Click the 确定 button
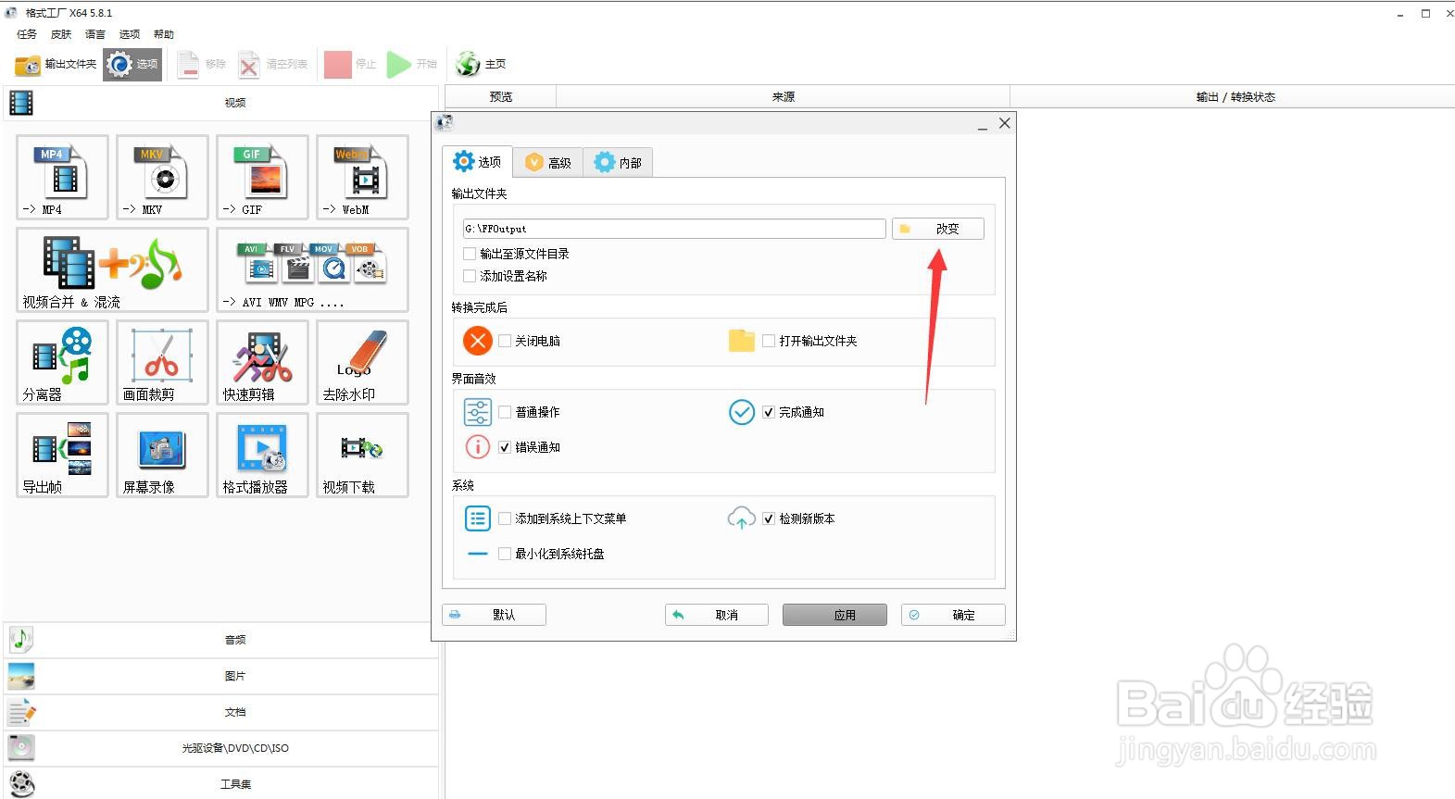This screenshot has width=1455, height=799. click(x=953, y=615)
